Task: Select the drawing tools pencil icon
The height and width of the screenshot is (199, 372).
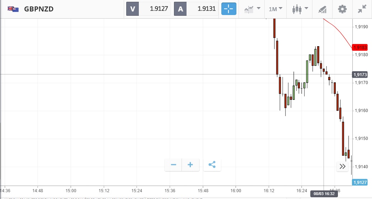Action: (x=322, y=9)
